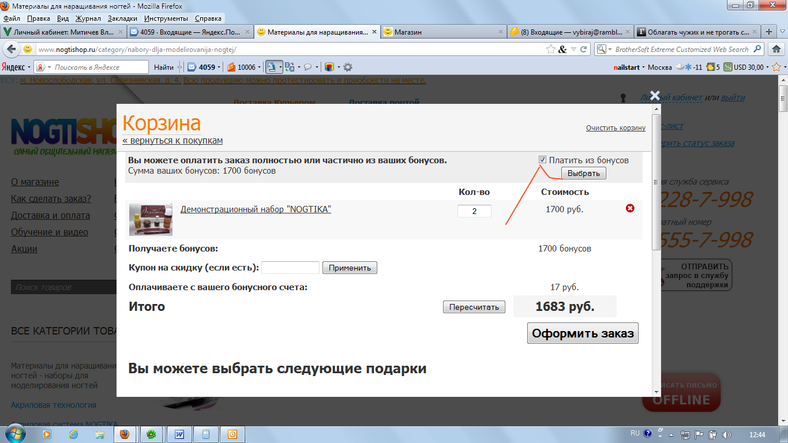
Task: Click the "Пересчитать" button
Action: (x=474, y=307)
